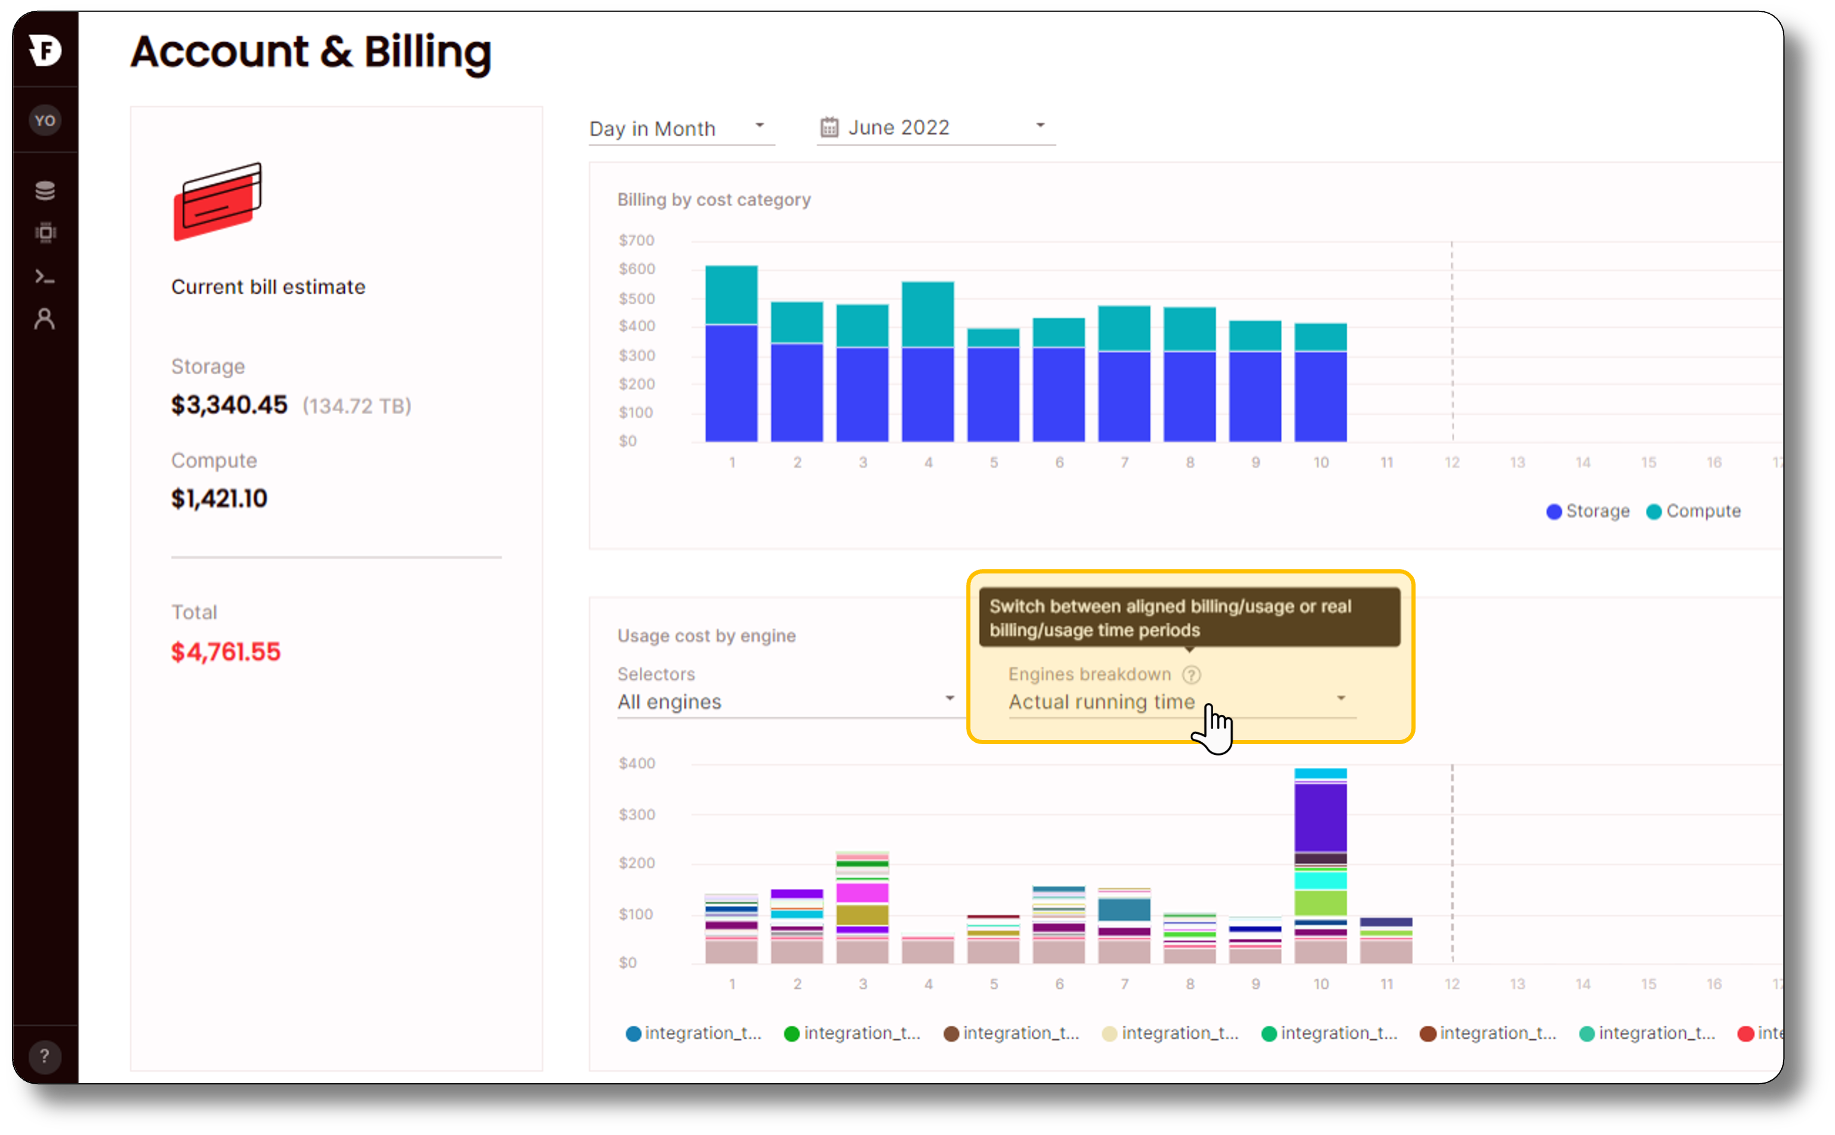Click the day 4 bar in cost category chart

(927, 362)
